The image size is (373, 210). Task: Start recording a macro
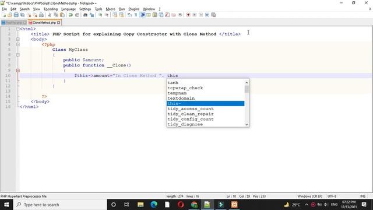pos(188,15)
